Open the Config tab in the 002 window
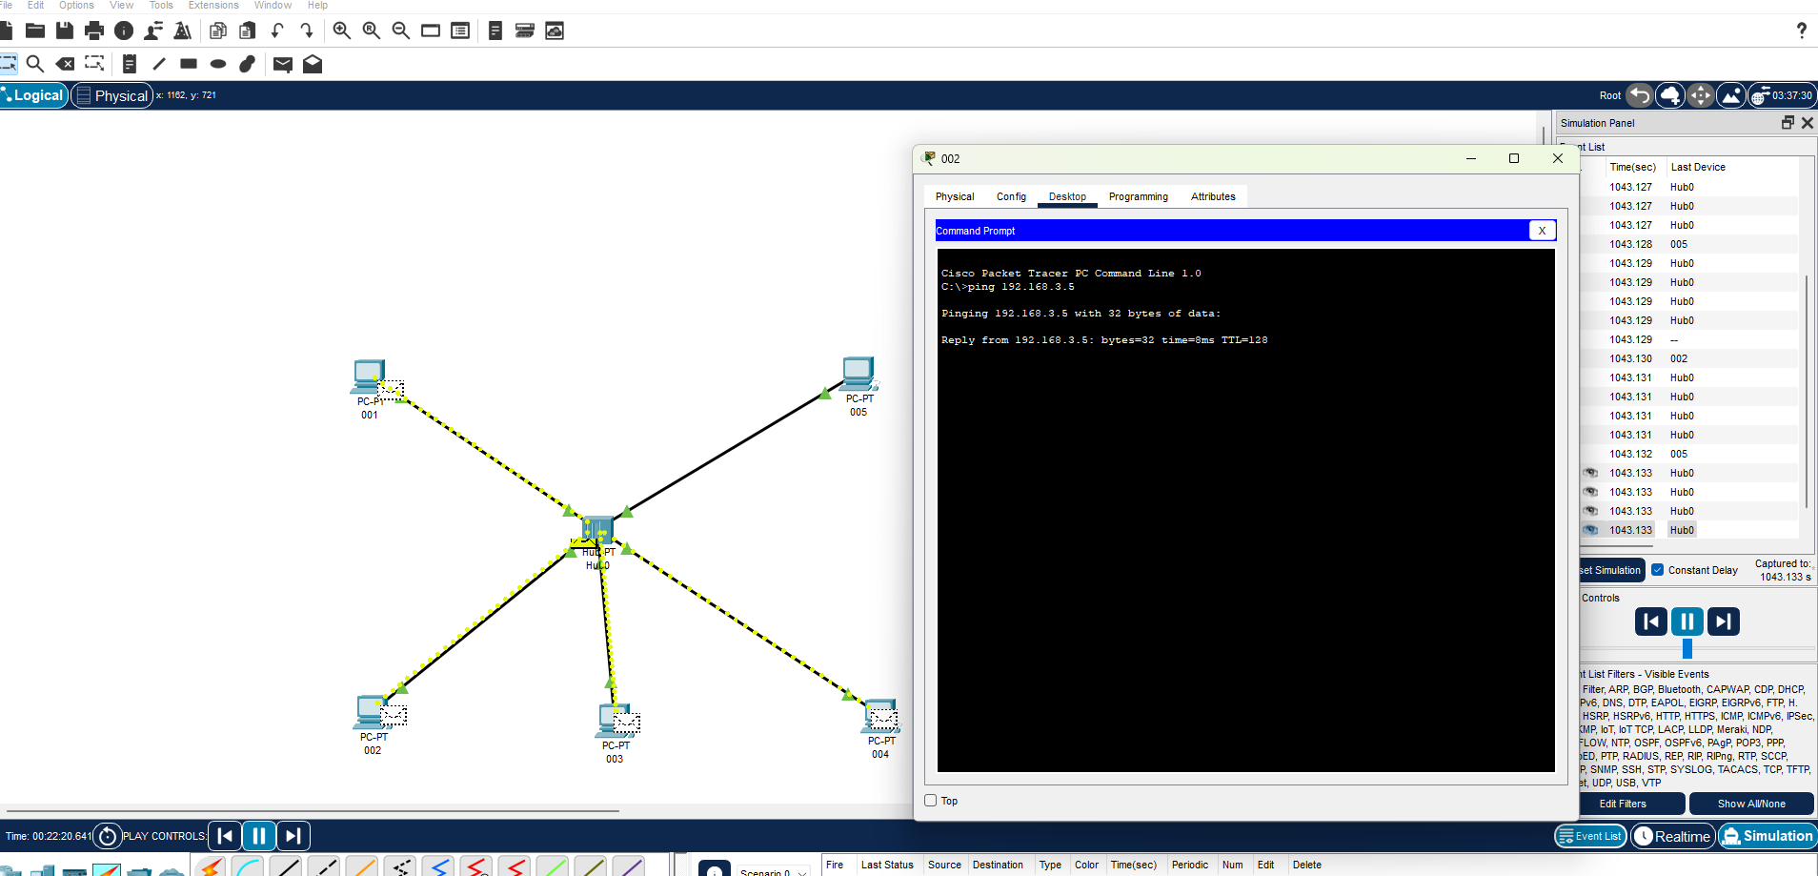This screenshot has width=1818, height=876. point(1011,196)
